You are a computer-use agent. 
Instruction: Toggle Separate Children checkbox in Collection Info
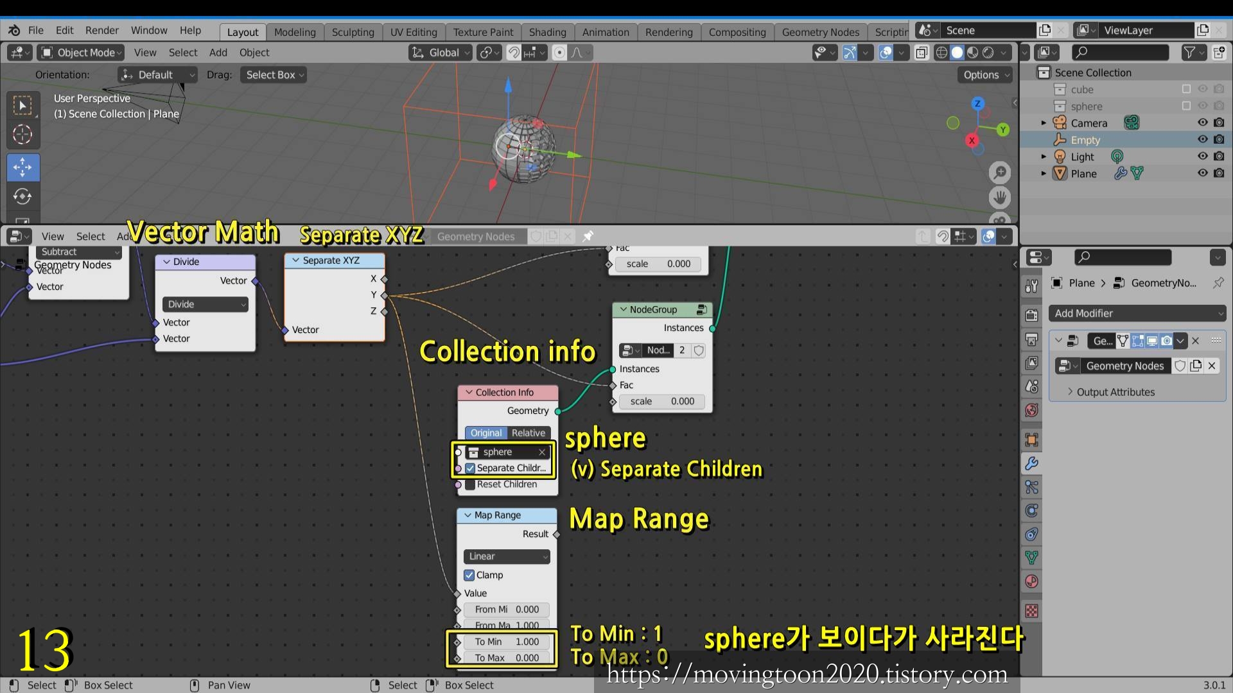coord(470,468)
